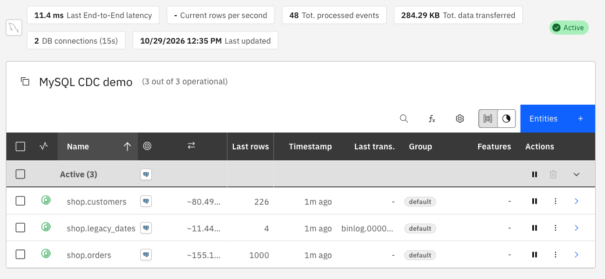The height and width of the screenshot is (279, 605).
Task: Expand shop.legacy_dates details arrow
Action: (x=576, y=228)
